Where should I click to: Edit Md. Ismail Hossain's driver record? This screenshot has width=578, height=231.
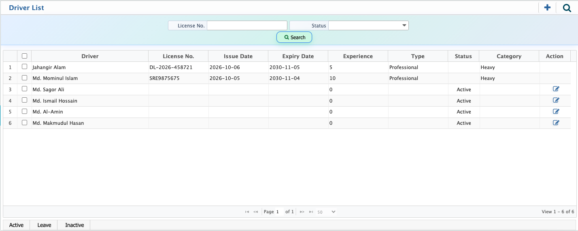click(556, 101)
